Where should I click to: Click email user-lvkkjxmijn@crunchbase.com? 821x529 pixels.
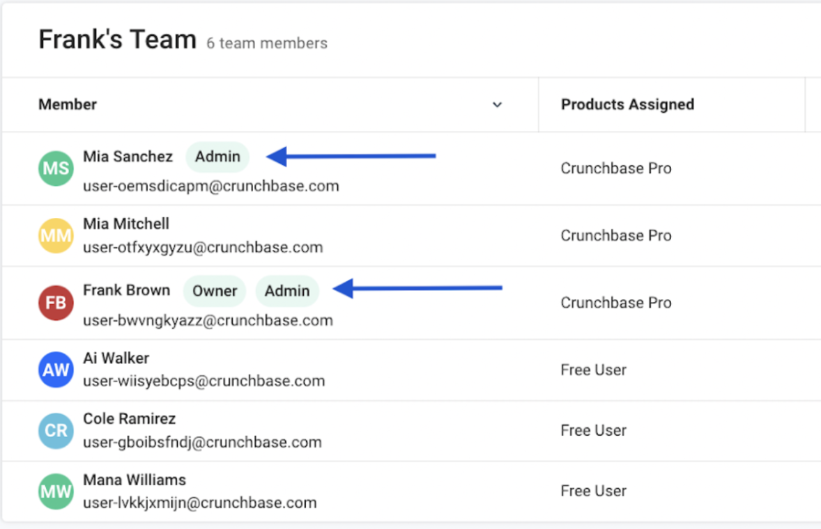[x=200, y=503]
